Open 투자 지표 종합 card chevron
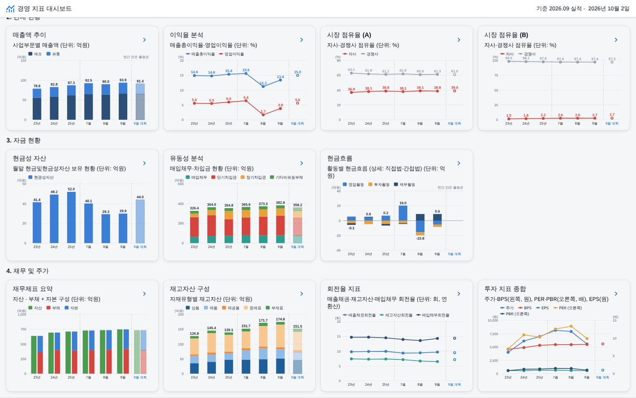Screen dimensions: 636x398 tap(616, 294)
